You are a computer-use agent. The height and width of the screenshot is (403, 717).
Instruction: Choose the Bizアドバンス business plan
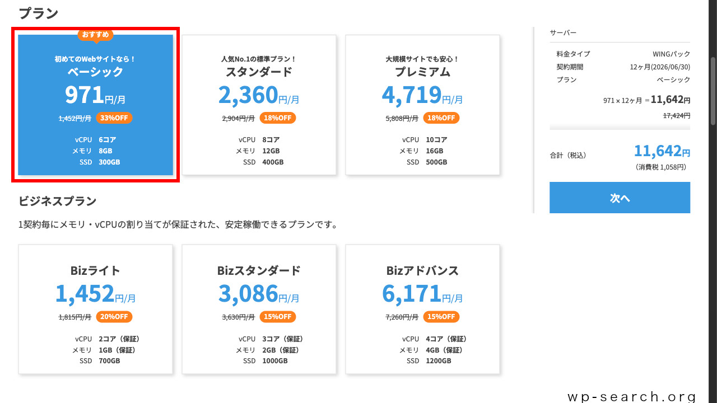pyautogui.click(x=422, y=309)
